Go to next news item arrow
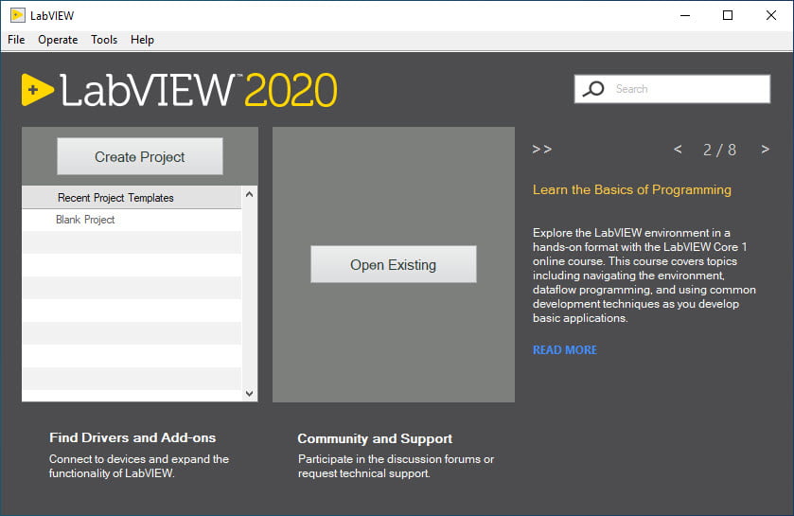794x516 pixels. click(766, 150)
